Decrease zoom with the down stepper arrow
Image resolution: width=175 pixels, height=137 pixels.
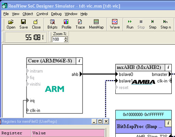point(66,41)
